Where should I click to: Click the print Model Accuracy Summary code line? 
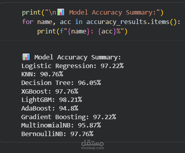pyautogui.click(x=93, y=13)
